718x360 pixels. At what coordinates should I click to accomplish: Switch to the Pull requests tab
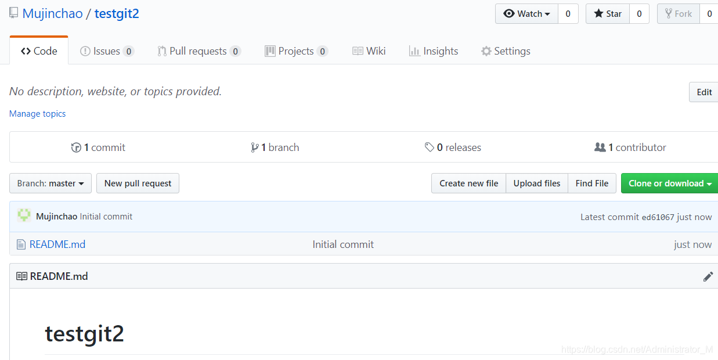199,51
